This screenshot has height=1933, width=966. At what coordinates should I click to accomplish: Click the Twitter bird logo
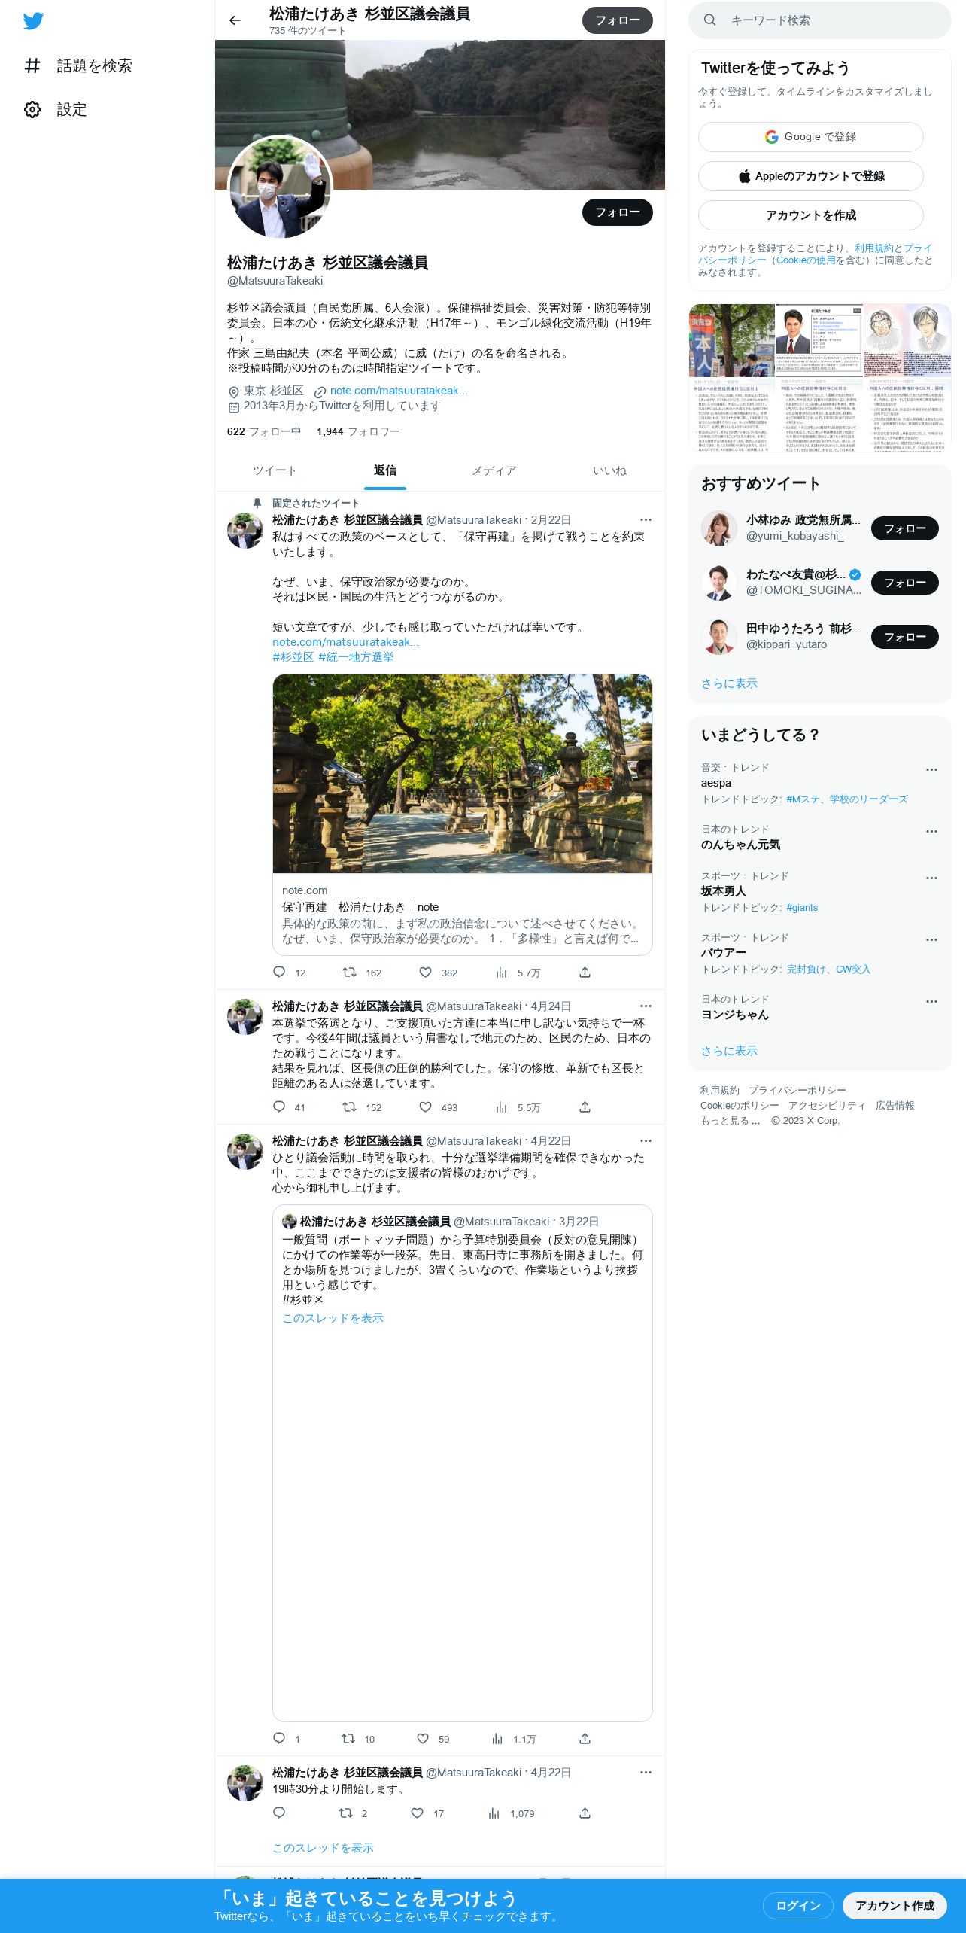(x=33, y=21)
